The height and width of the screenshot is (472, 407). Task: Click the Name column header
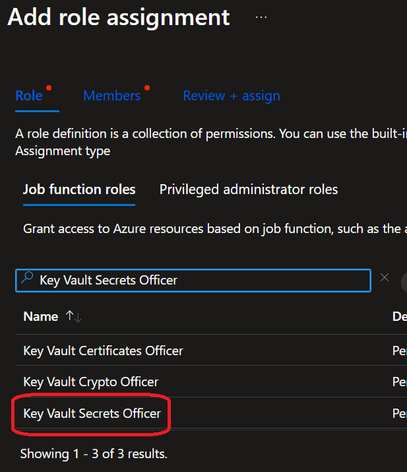coord(41,317)
